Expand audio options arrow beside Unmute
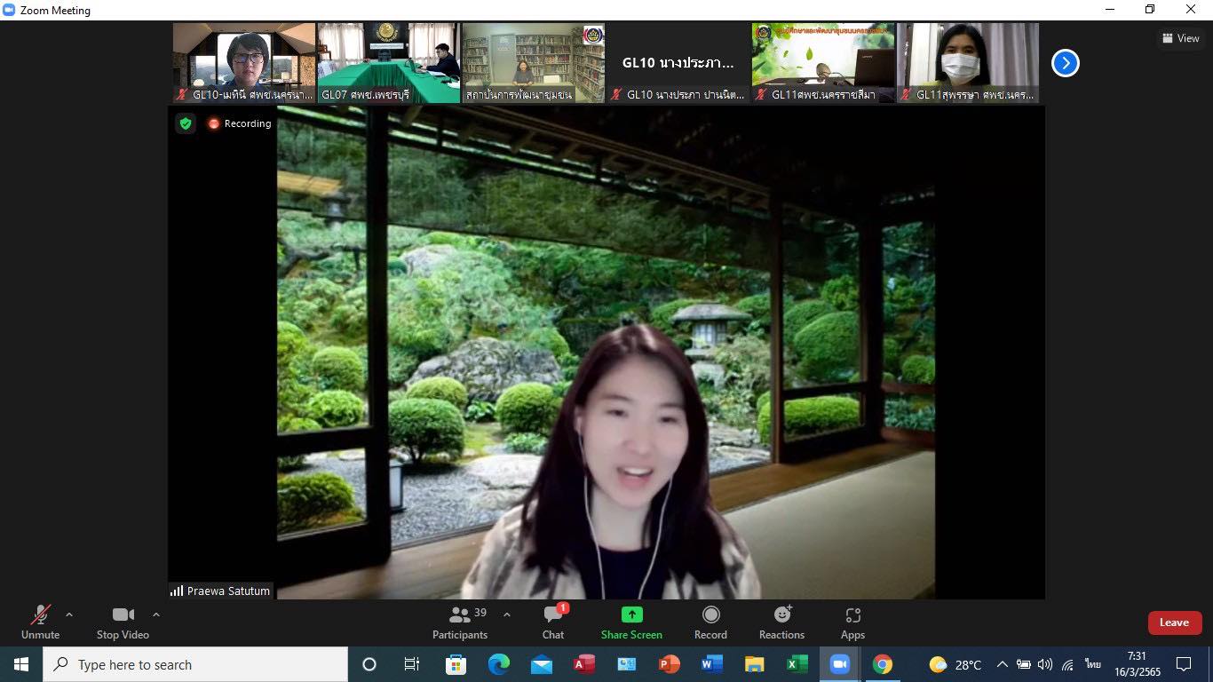Image resolution: width=1213 pixels, height=682 pixels. tap(69, 615)
